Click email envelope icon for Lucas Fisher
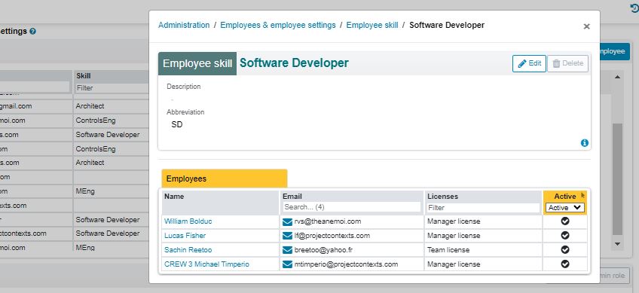 click(287, 236)
